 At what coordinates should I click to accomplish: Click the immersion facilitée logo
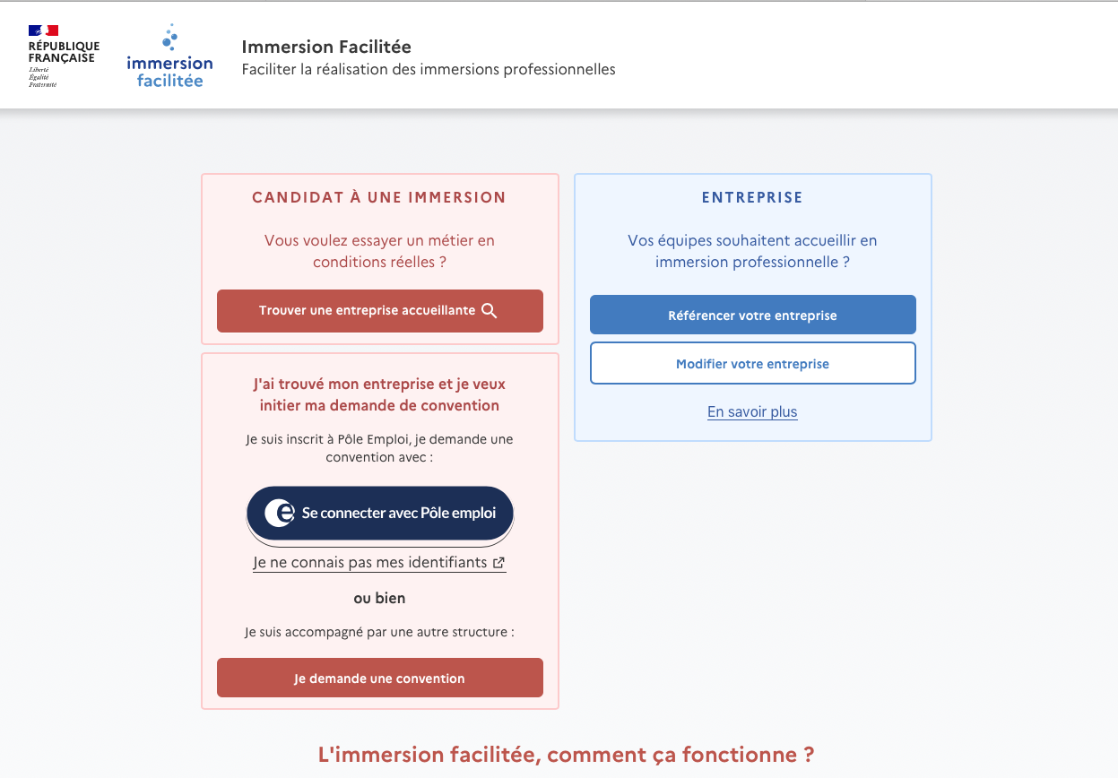click(169, 56)
